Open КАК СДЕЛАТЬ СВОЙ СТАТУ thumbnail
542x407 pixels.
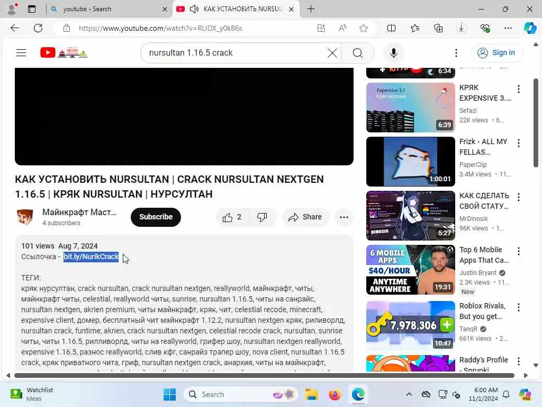[x=410, y=215]
